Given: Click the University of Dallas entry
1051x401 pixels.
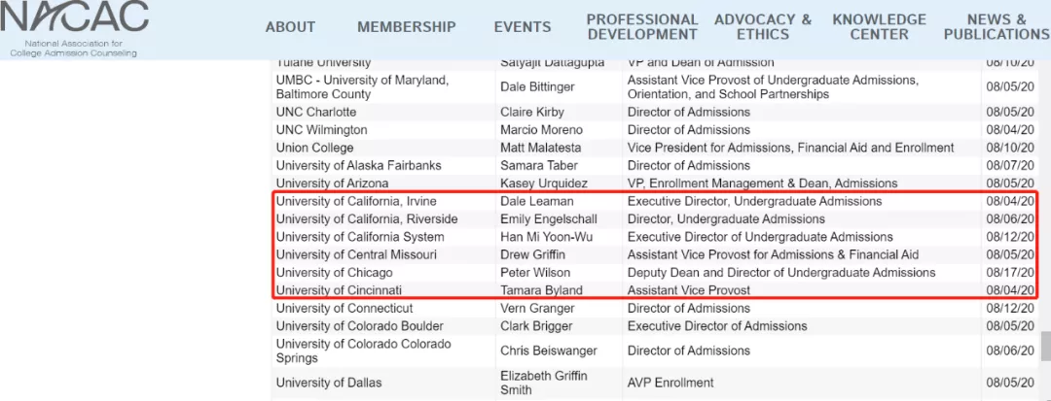Looking at the screenshot, I should pyautogui.click(x=328, y=382).
